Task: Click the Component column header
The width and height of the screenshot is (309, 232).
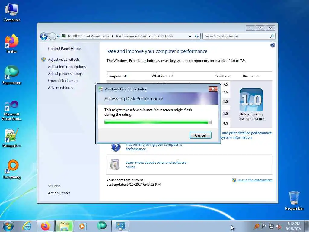Action: [x=116, y=76]
